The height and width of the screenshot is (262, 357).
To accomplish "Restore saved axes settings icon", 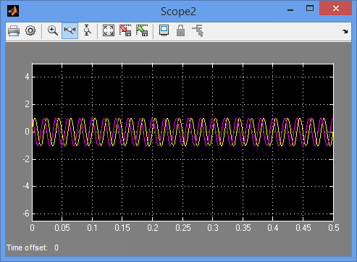I will [142, 30].
